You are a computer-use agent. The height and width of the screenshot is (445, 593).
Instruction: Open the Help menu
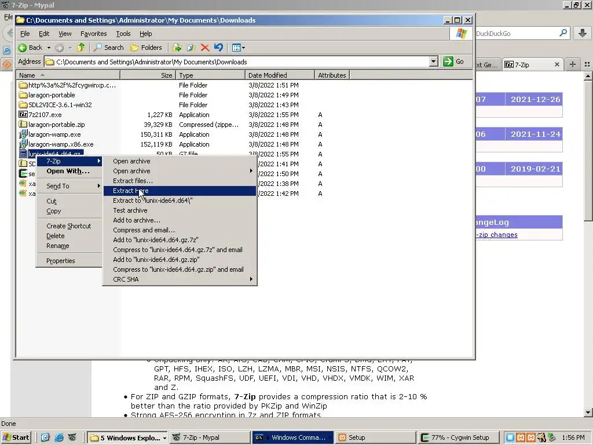click(x=145, y=34)
